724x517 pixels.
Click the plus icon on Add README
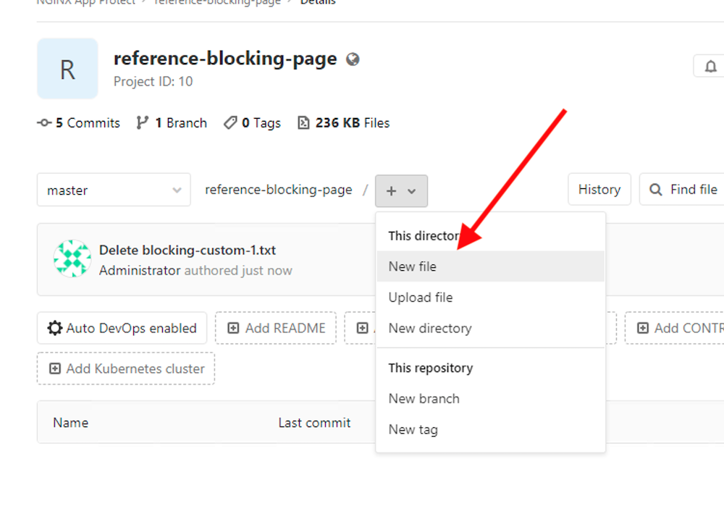[234, 328]
